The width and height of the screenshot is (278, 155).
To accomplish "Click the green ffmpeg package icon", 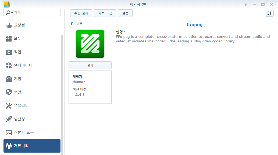I will coord(90,44).
